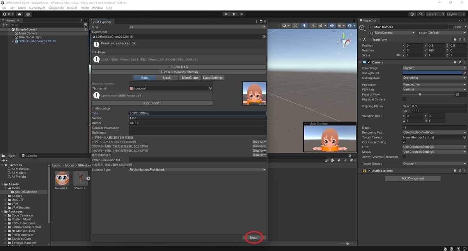Toggle hidden objects visibility icon in scene
468x251 pixels.
tap(332, 26)
